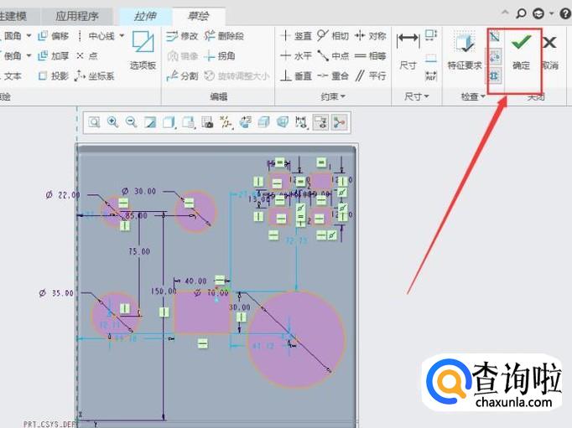Open the display style dropdown icon

click(169, 122)
